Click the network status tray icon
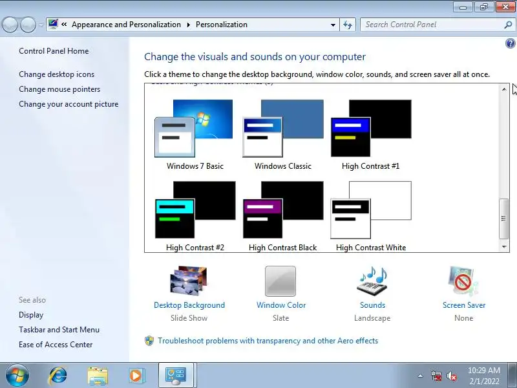 click(x=436, y=376)
